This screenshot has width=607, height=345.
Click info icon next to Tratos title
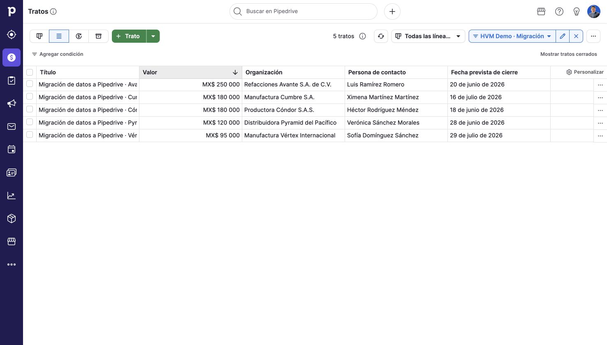(53, 11)
